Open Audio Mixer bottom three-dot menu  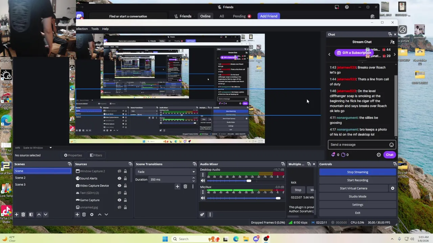[x=210, y=214]
